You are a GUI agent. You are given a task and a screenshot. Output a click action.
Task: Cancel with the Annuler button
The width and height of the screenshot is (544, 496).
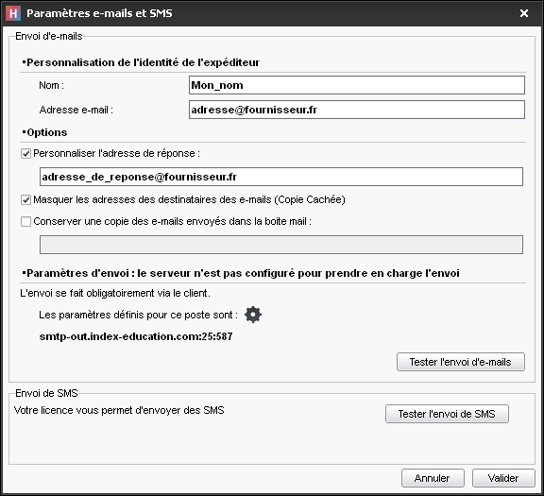tap(433, 478)
